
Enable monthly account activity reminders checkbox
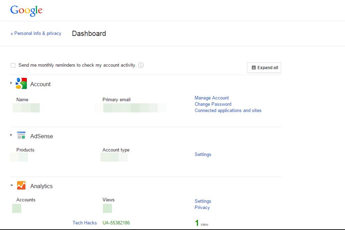(x=13, y=65)
